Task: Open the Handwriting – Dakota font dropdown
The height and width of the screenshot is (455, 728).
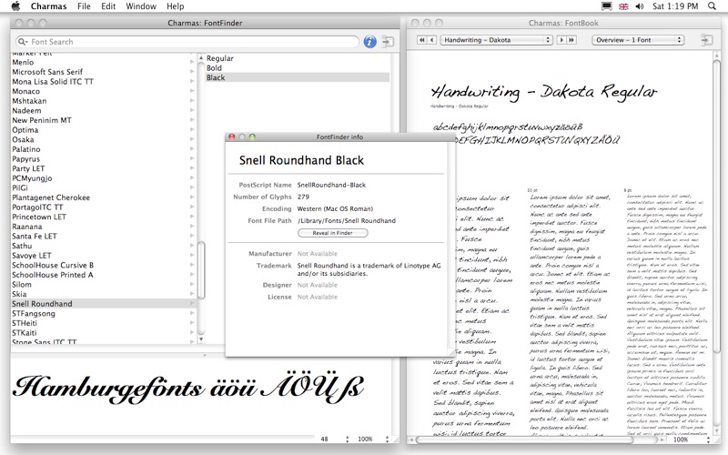Action: 497,40
